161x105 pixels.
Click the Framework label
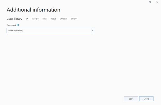(x=11, y=25)
